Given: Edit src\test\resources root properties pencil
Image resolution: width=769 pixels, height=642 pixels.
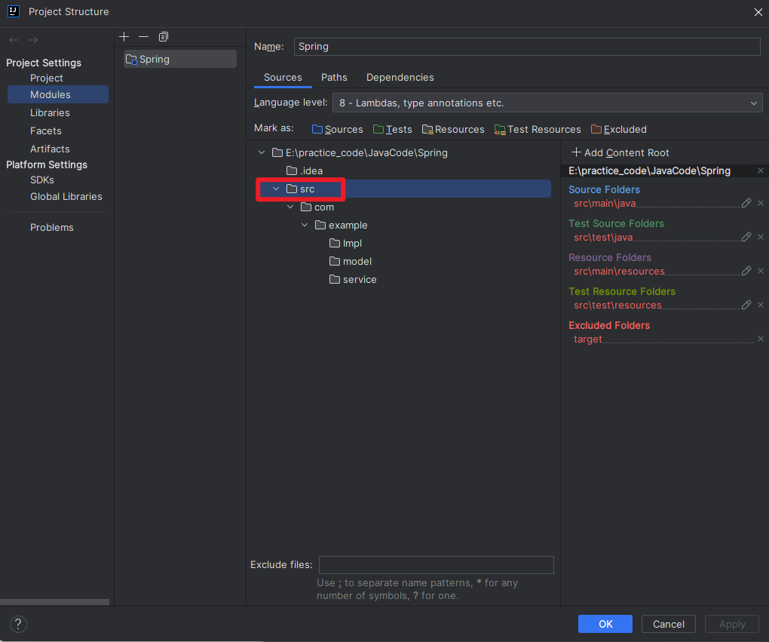Looking at the screenshot, I should point(746,304).
